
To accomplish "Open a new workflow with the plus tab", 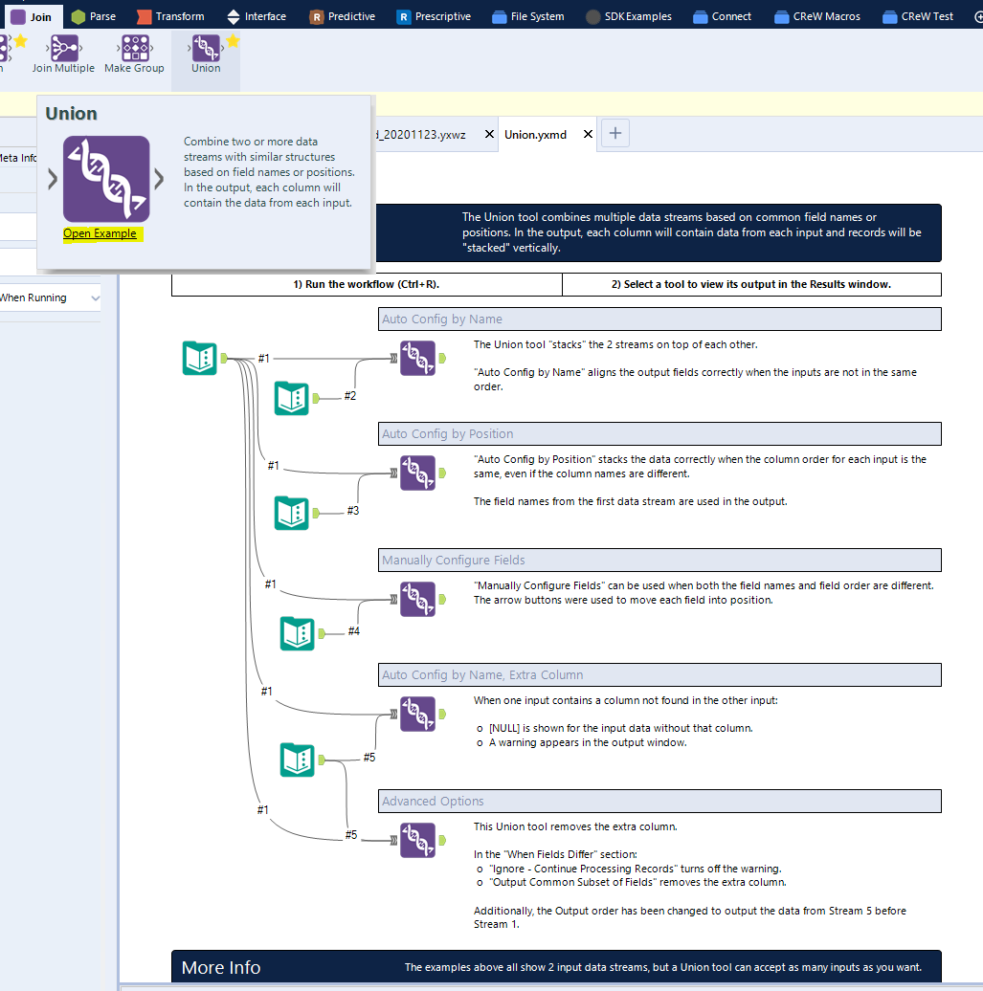I will point(614,133).
